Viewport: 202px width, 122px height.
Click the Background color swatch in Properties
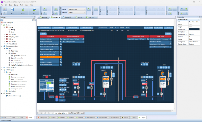click(194, 29)
